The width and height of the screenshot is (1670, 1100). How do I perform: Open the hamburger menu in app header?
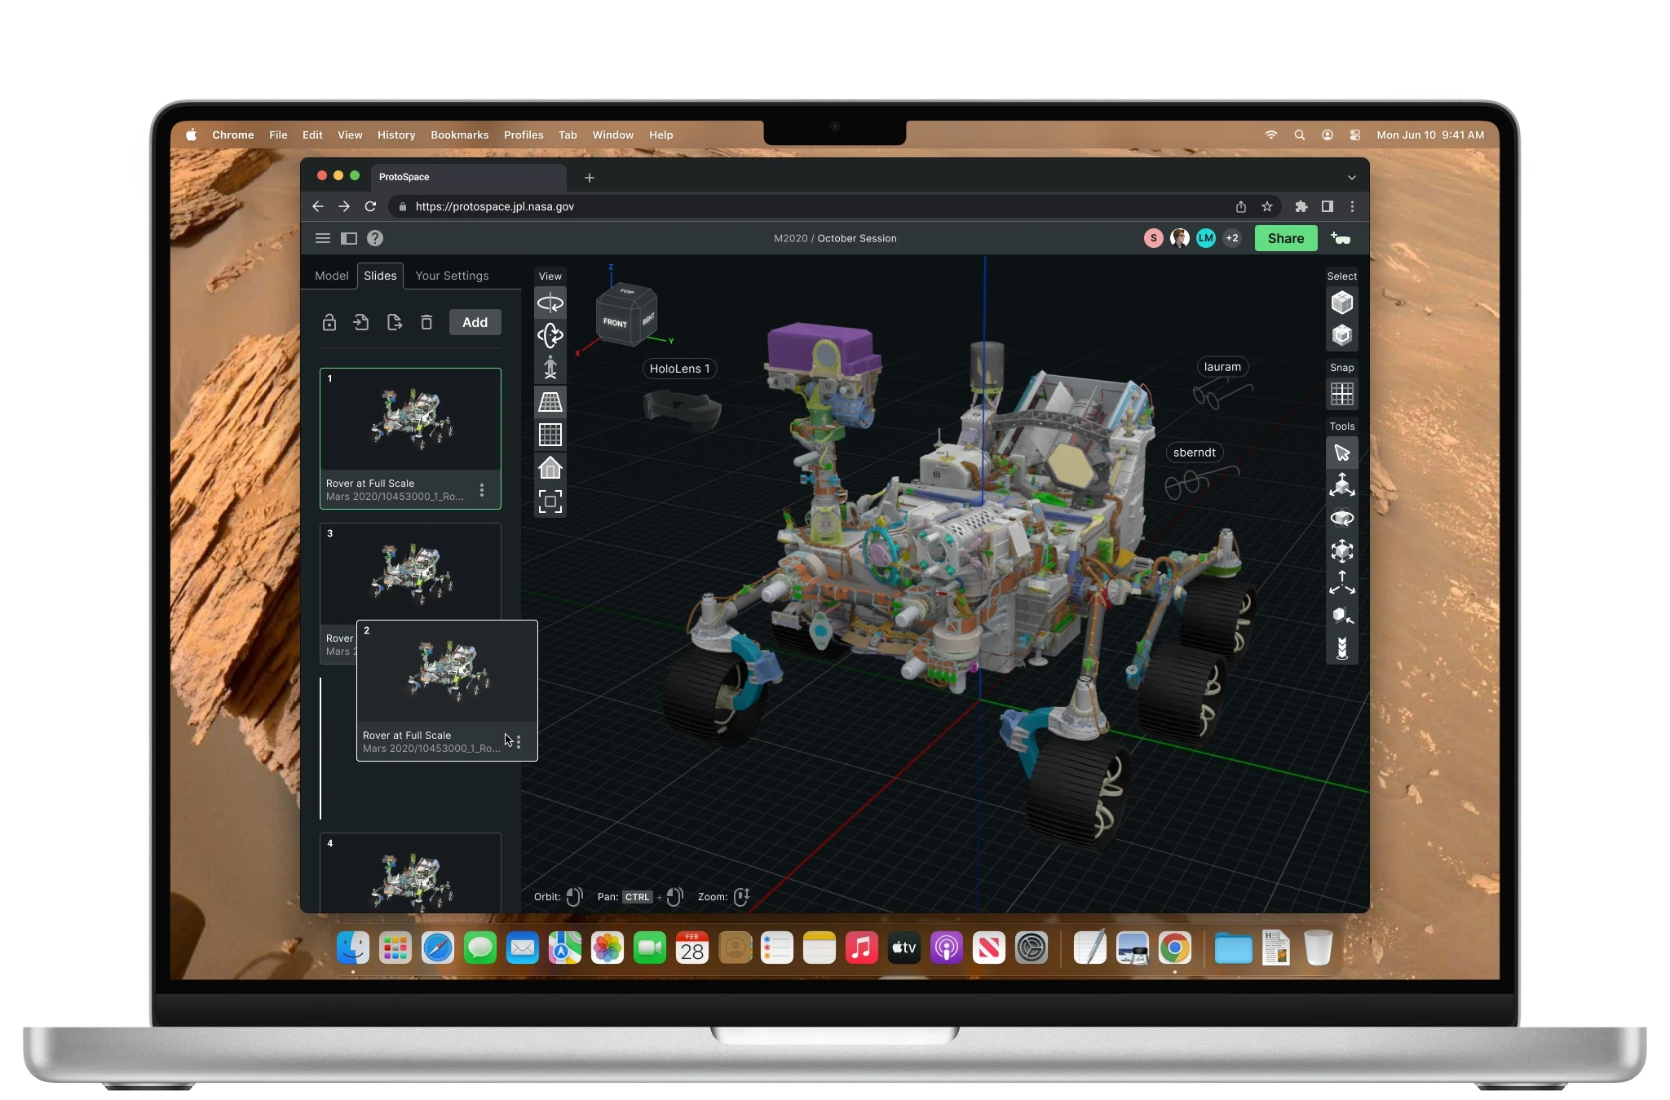(x=323, y=238)
